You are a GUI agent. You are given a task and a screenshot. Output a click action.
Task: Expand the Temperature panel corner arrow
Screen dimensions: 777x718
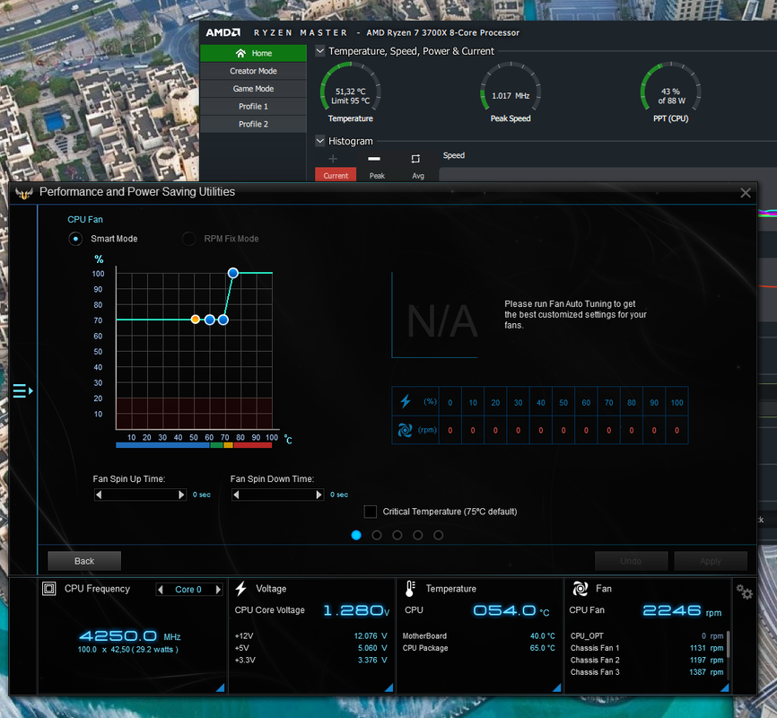click(557, 687)
